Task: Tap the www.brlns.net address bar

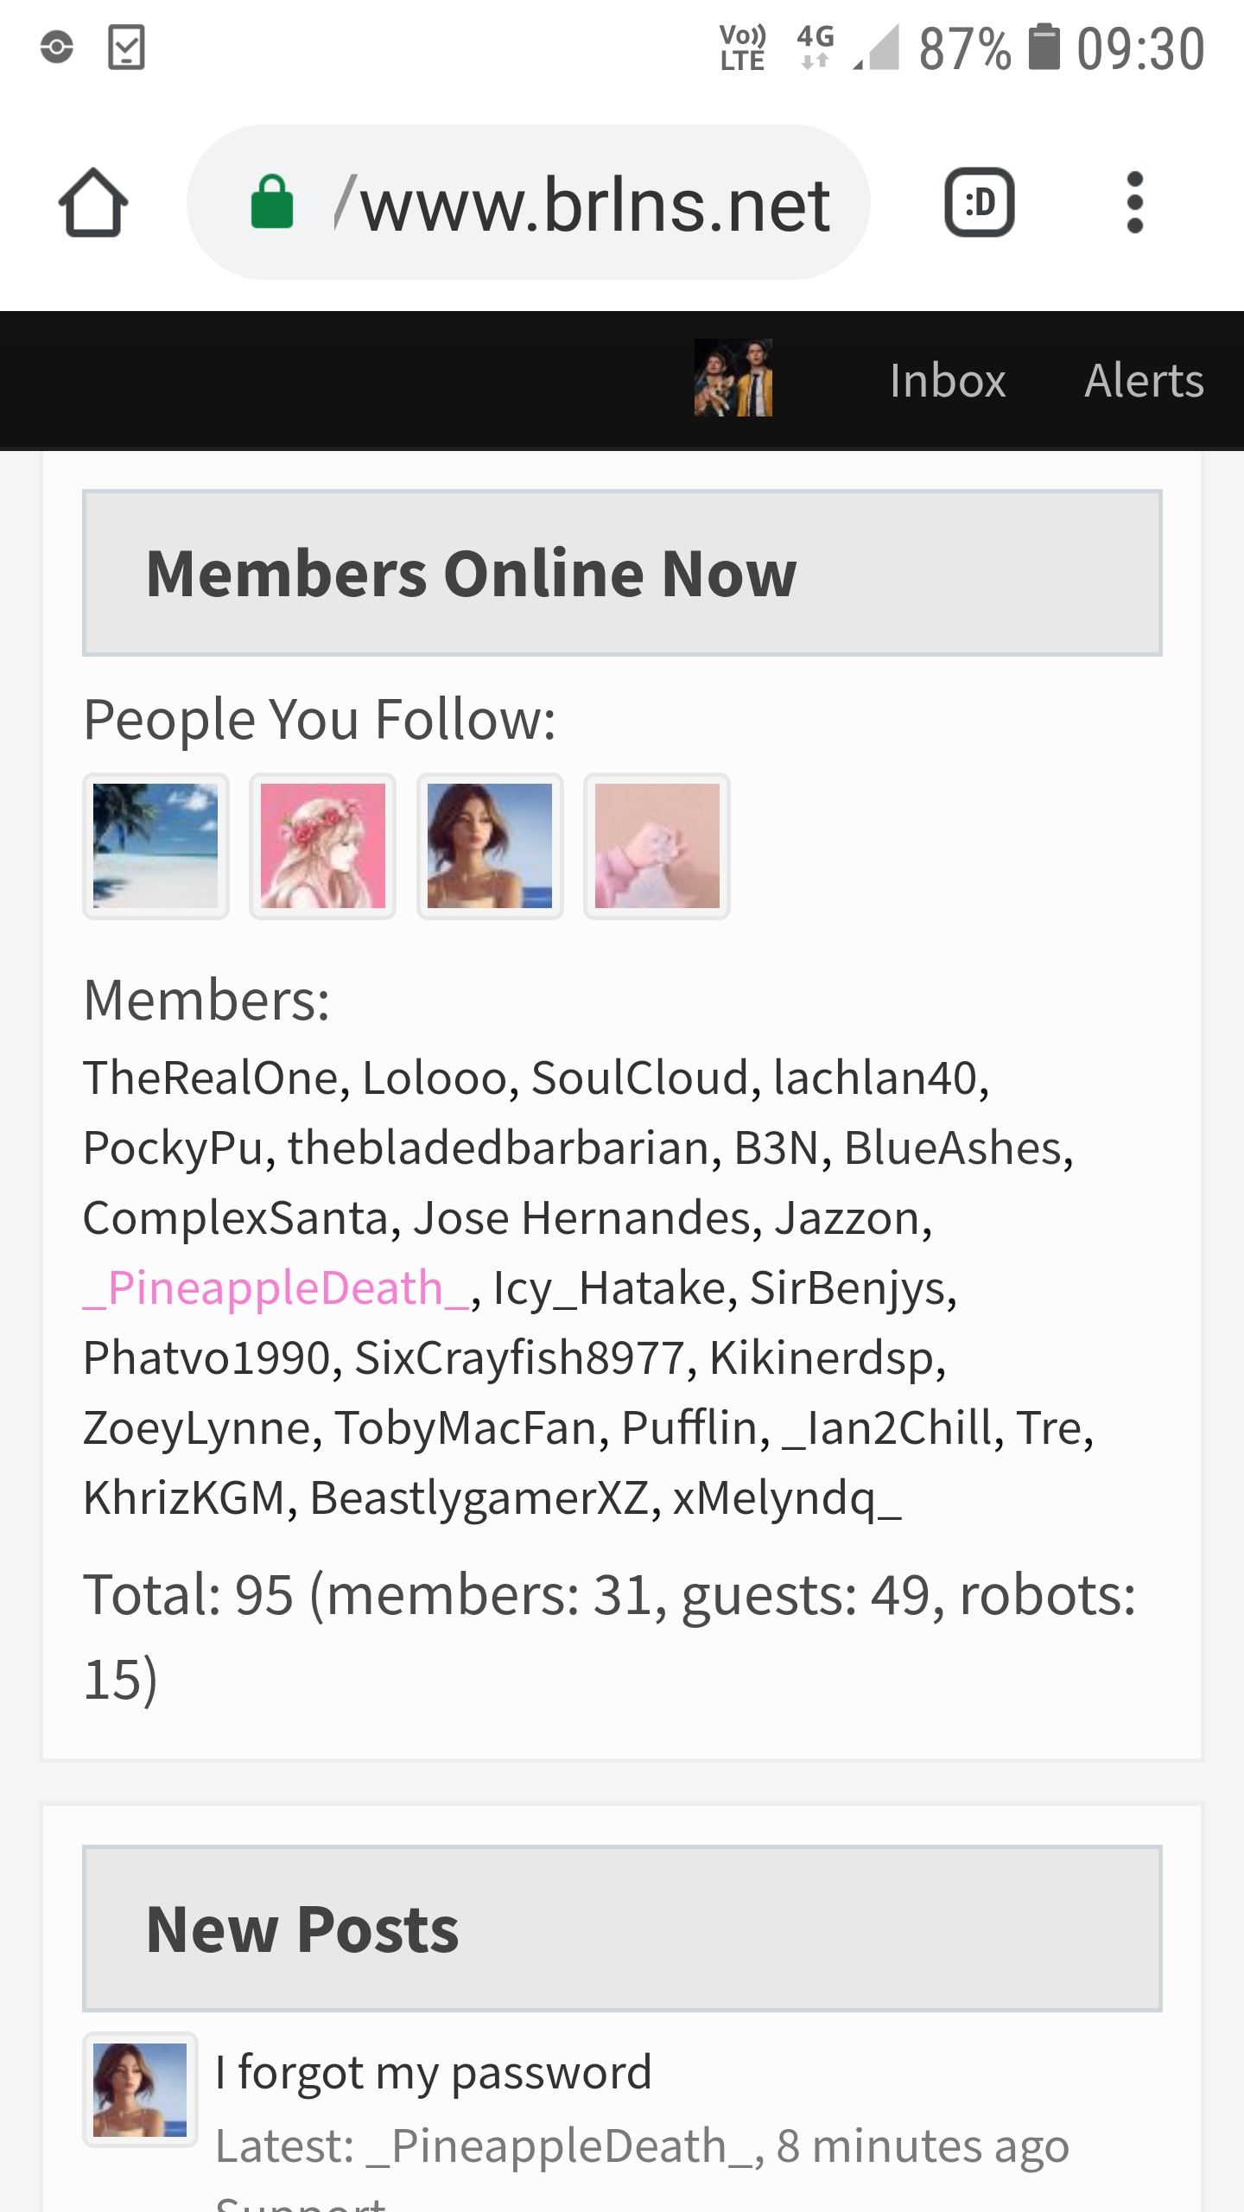Action: (x=529, y=202)
